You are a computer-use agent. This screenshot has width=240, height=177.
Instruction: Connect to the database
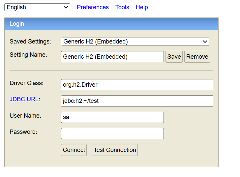coord(74,150)
